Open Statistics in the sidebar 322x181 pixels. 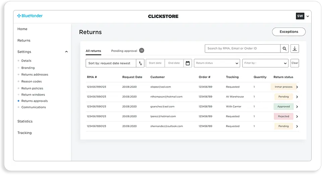(25, 121)
